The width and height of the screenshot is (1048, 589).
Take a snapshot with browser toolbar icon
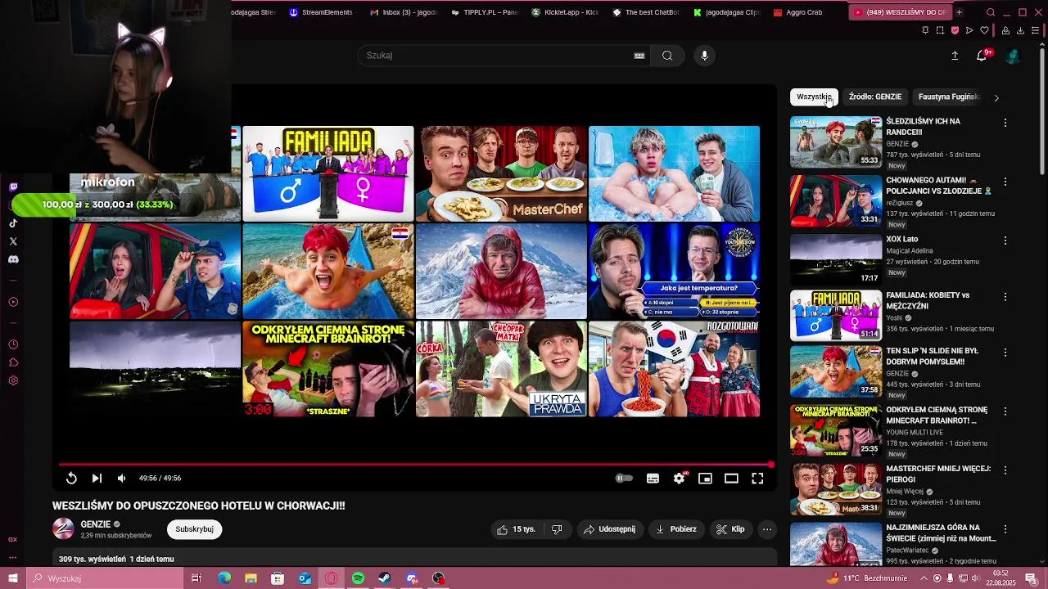pos(940,30)
